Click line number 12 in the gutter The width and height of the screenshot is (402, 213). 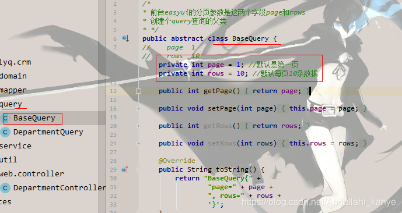click(x=113, y=91)
